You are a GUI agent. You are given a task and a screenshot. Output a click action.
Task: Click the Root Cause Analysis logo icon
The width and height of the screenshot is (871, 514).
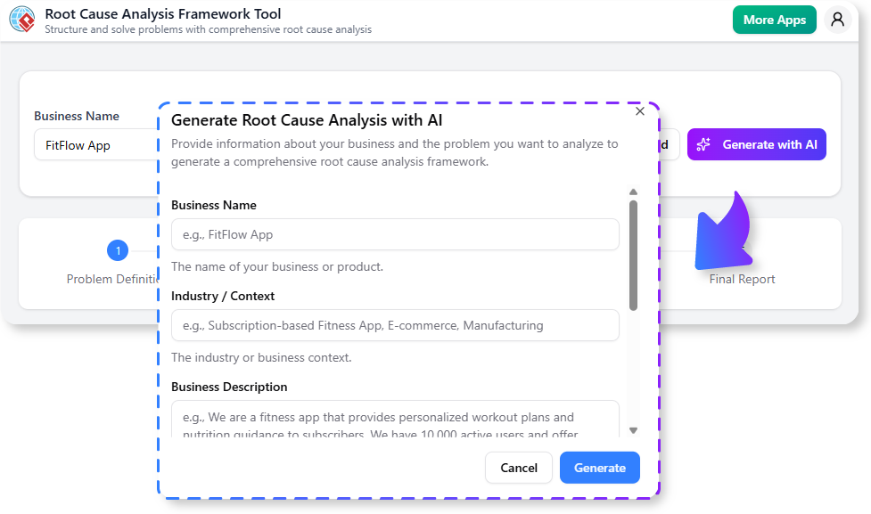(x=21, y=19)
